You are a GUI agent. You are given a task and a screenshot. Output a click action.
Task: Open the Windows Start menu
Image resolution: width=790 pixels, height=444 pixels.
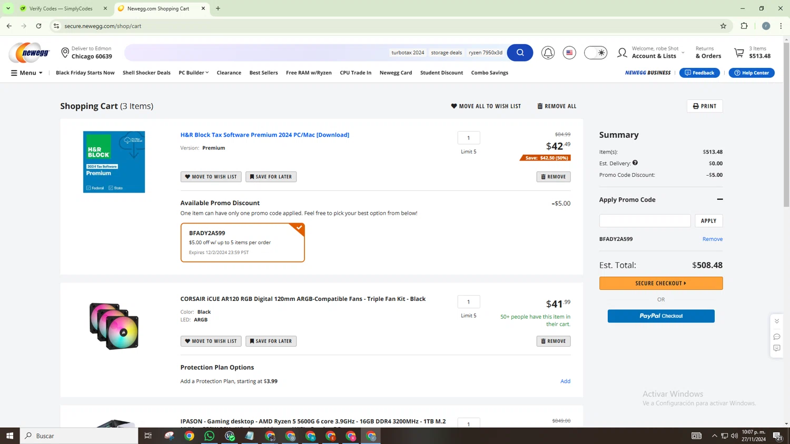click(x=9, y=436)
